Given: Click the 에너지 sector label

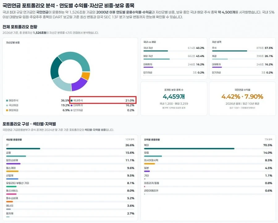Looking at the screenshot, I should [10, 206].
